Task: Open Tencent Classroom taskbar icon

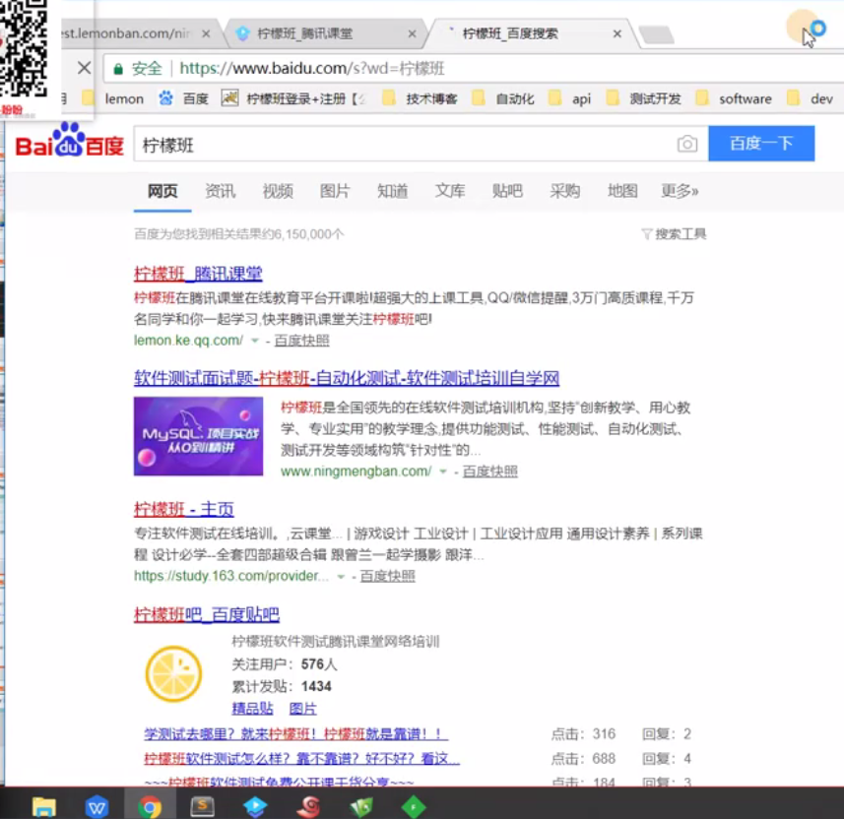Action: 255,806
